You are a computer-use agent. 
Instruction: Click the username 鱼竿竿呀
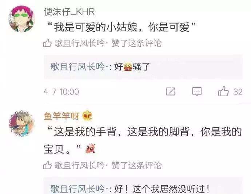(x=61, y=116)
